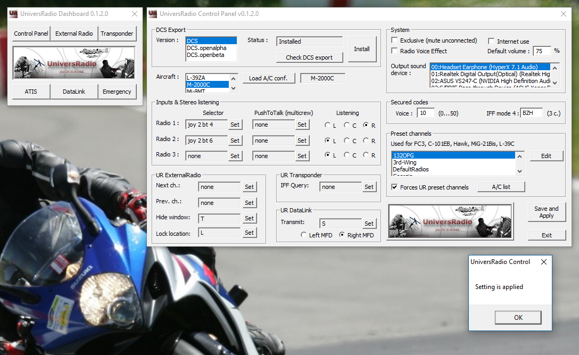This screenshot has height=355, width=579.
Task: Toggle Exclusive (mute unconnected) checkbox
Action: [x=395, y=40]
